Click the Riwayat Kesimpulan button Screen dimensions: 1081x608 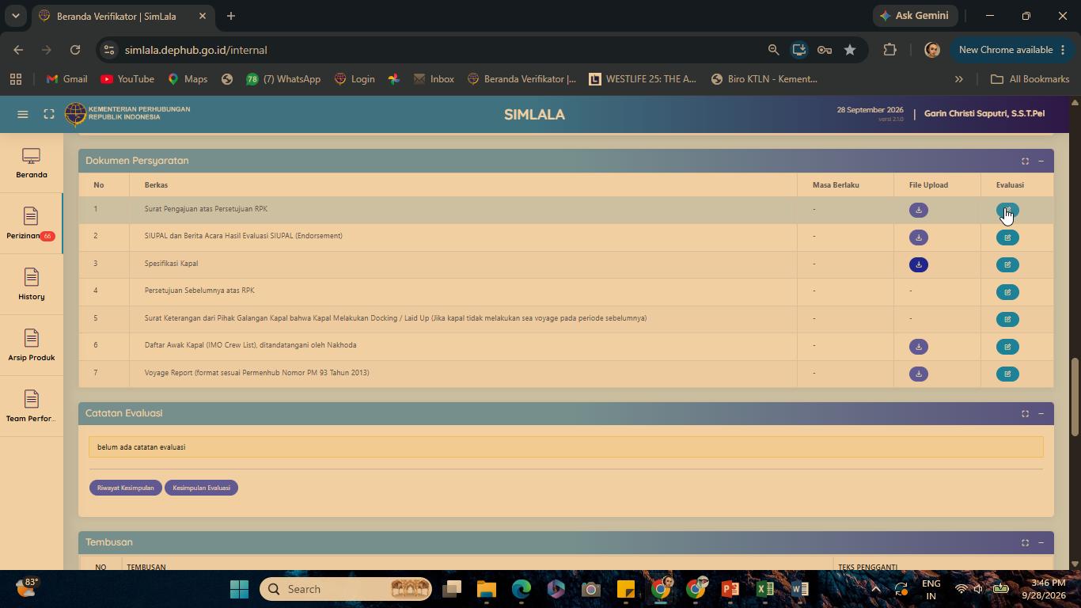pos(125,488)
